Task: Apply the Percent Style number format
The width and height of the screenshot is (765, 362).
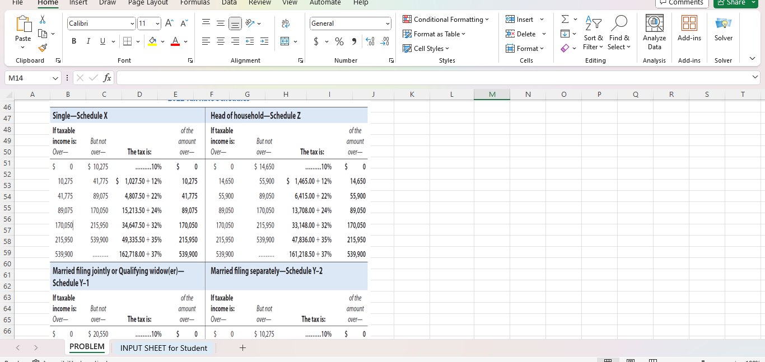Action: (339, 41)
